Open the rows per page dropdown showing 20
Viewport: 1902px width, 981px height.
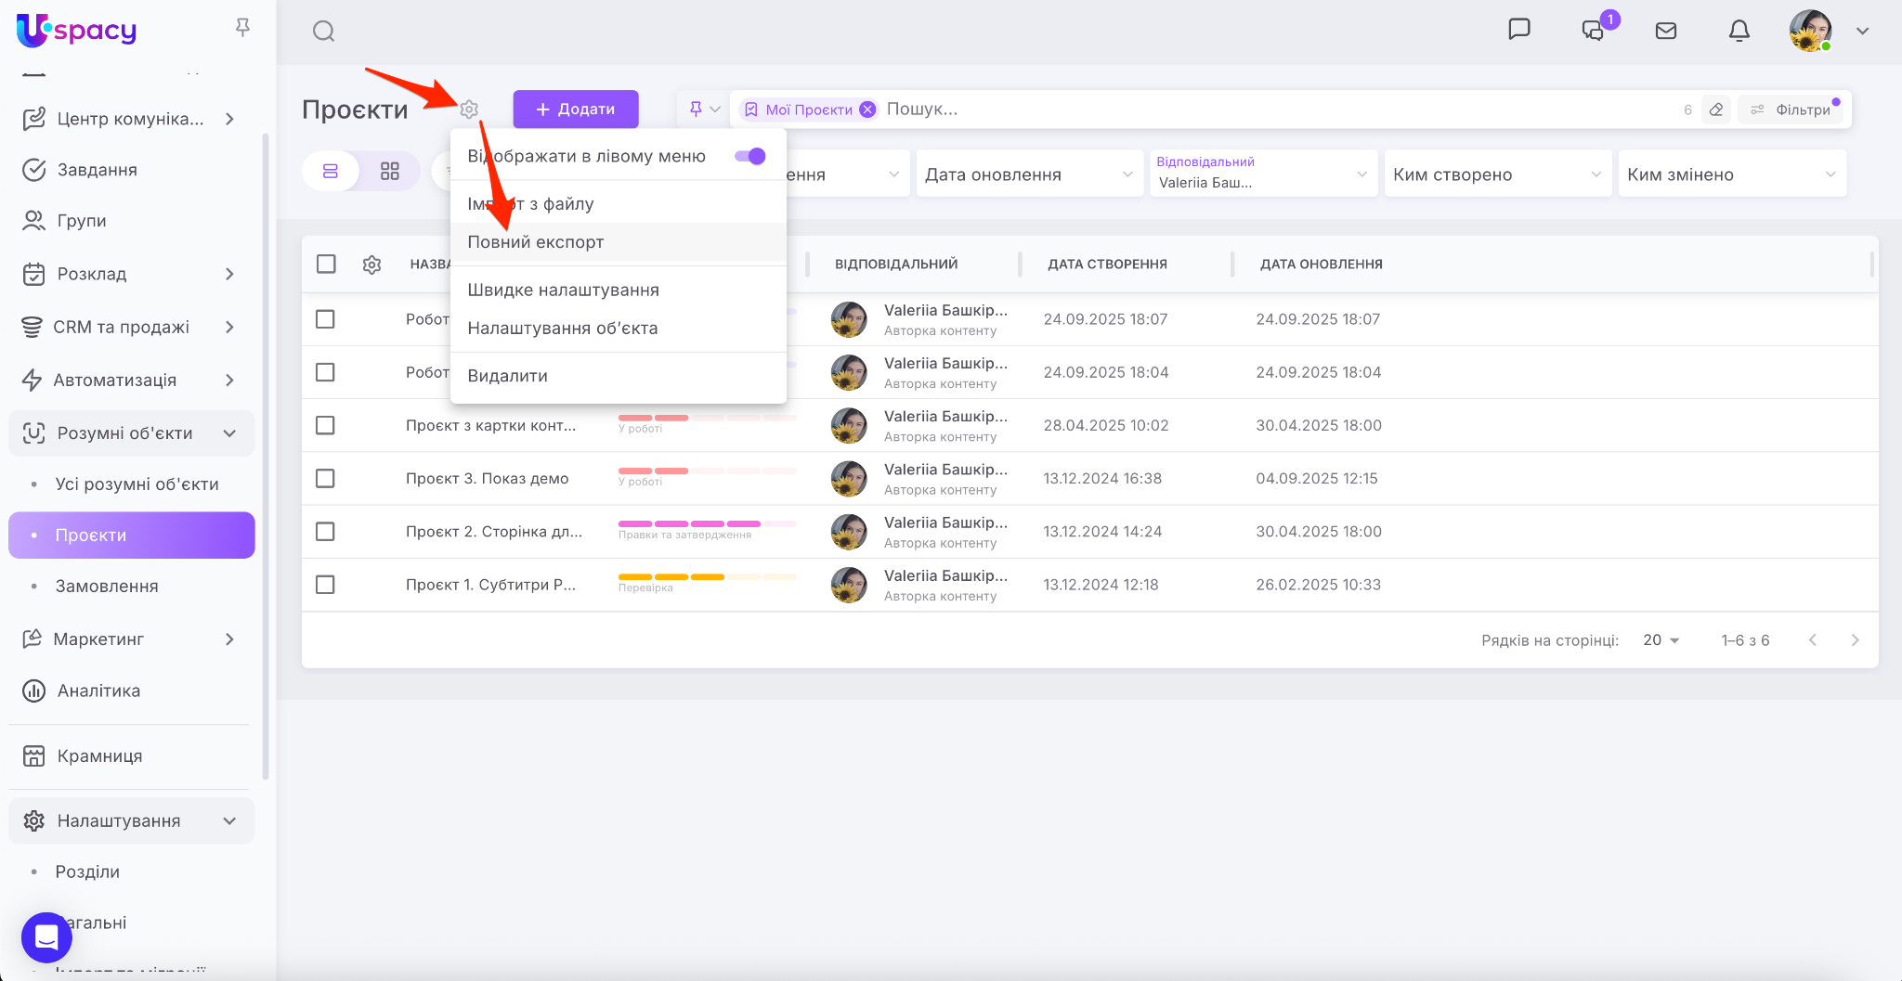[x=1661, y=640]
